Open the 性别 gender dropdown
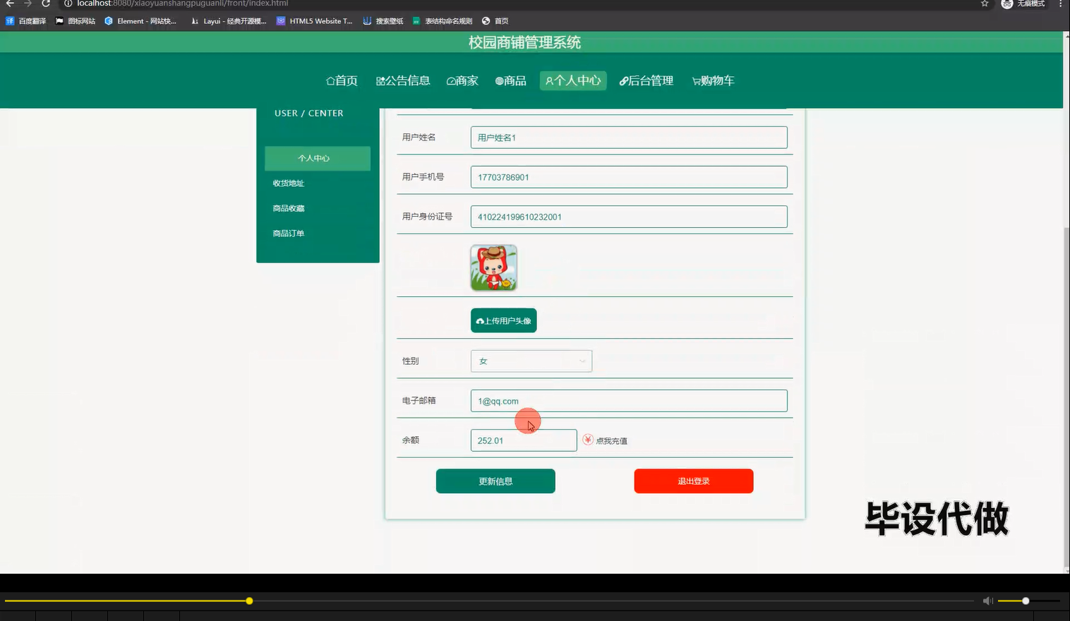The width and height of the screenshot is (1070, 621). (x=531, y=361)
